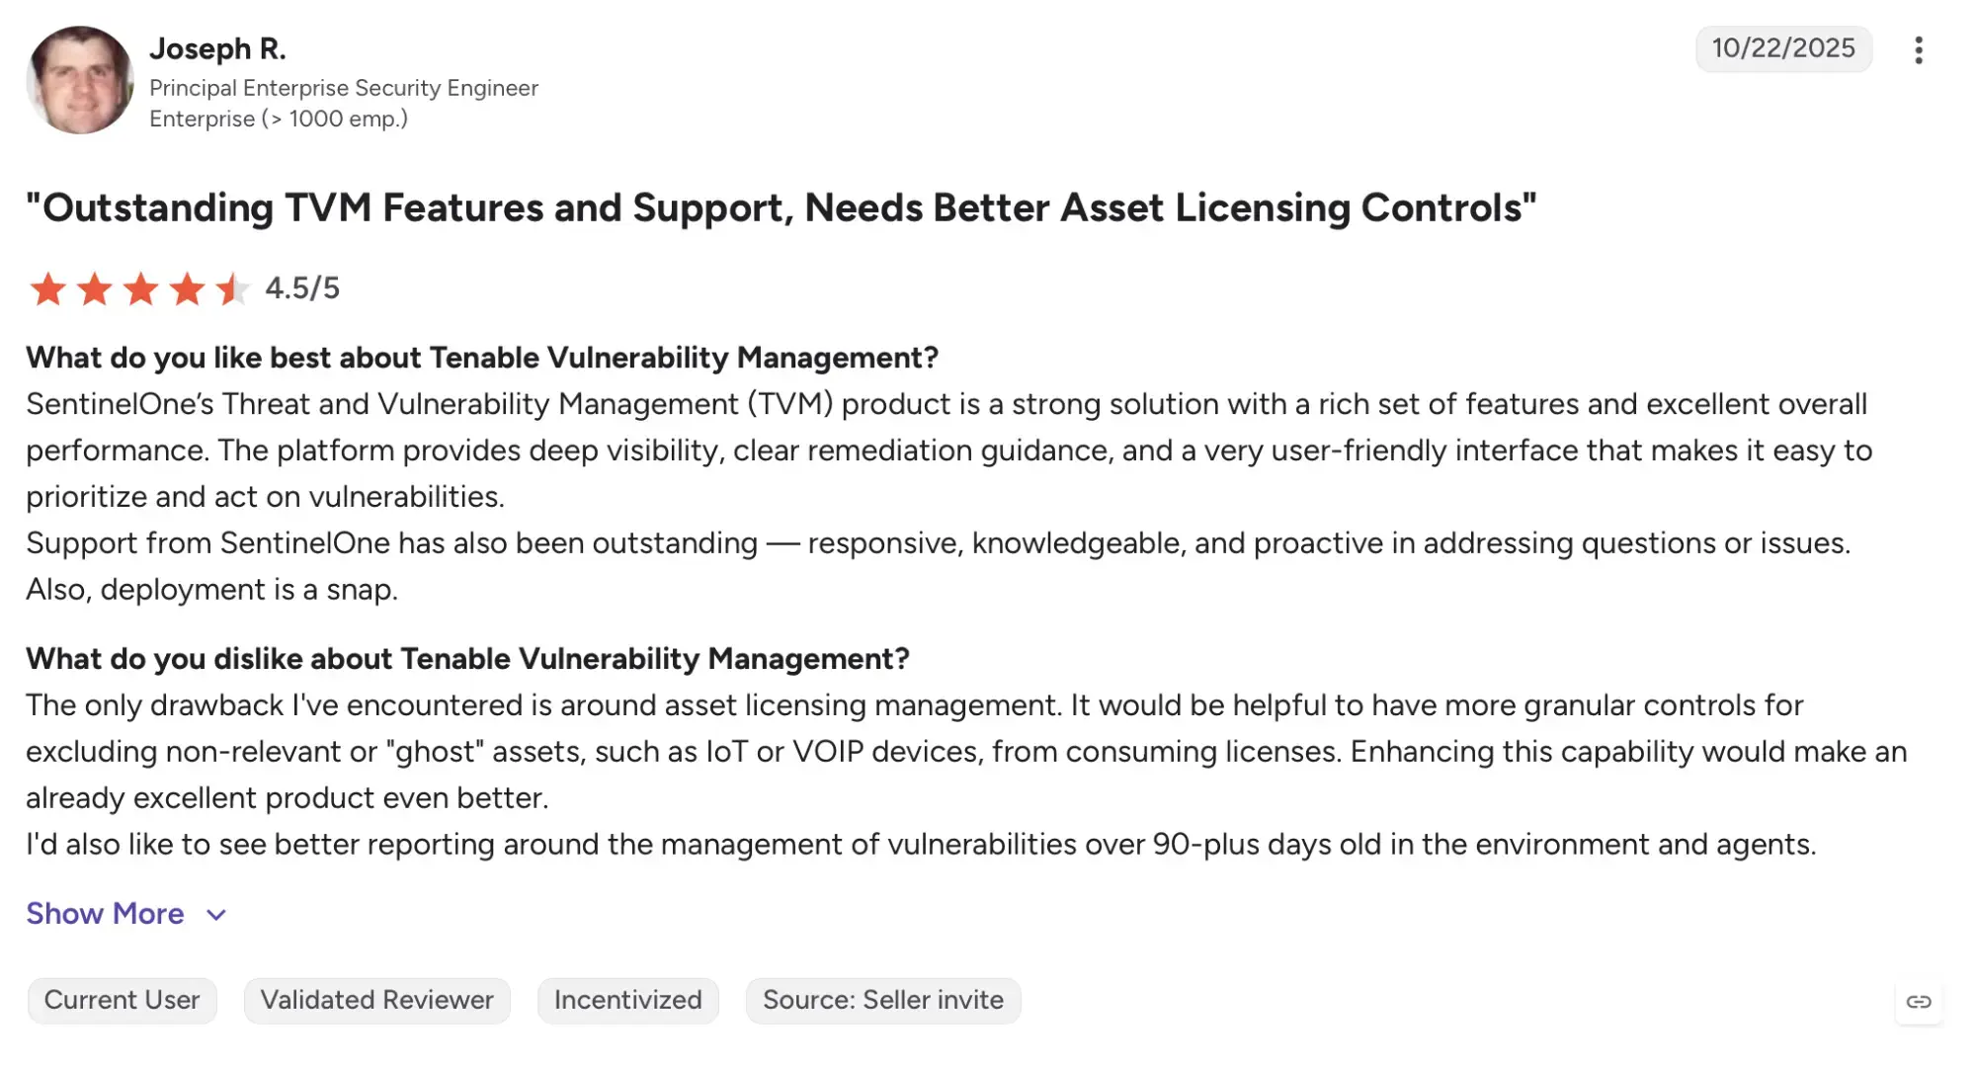Viewport: 1975px width, 1066px height.
Task: Click the Show More chevron arrow
Action: pyautogui.click(x=216, y=915)
